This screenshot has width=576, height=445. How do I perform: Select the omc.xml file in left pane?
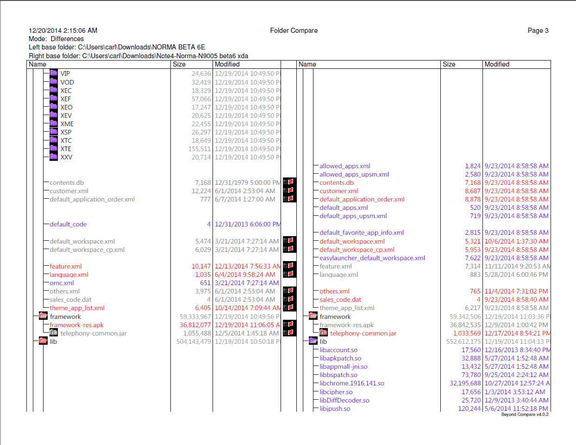[62, 283]
